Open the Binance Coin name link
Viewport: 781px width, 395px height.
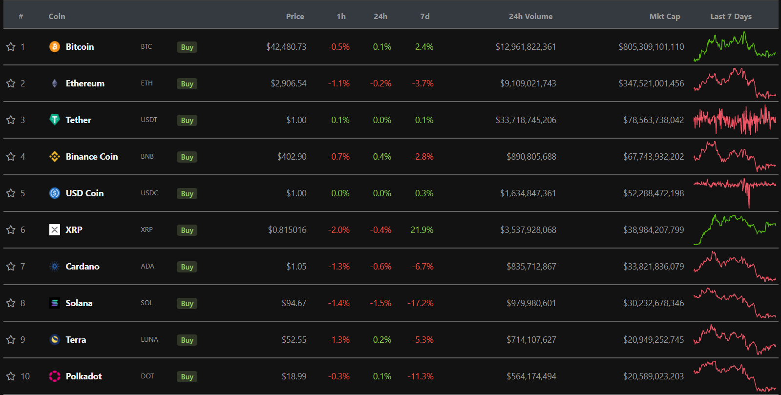pyautogui.click(x=92, y=156)
